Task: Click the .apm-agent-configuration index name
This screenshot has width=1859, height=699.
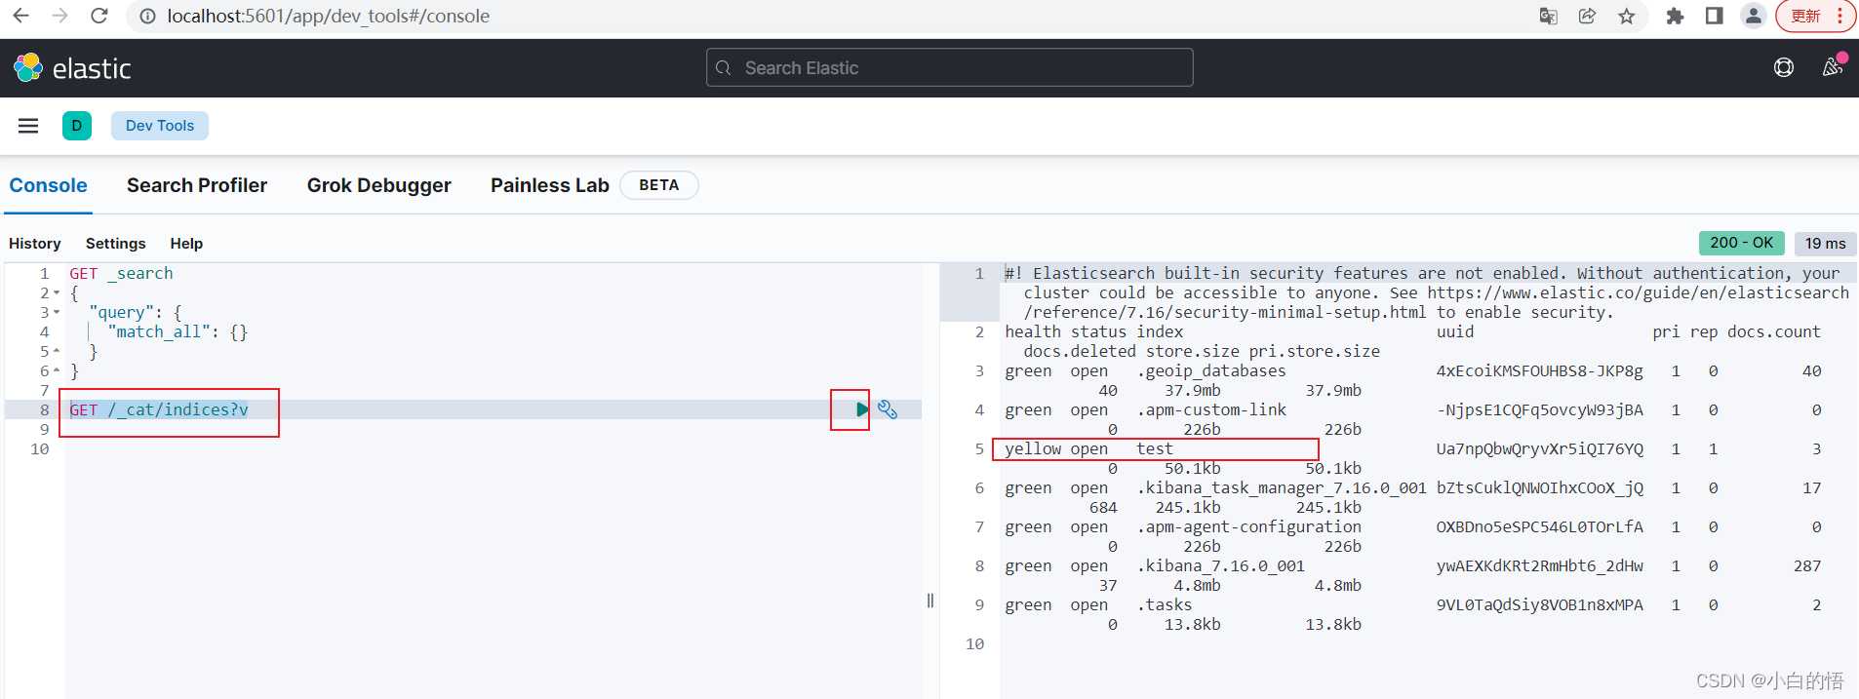Action: (1248, 526)
